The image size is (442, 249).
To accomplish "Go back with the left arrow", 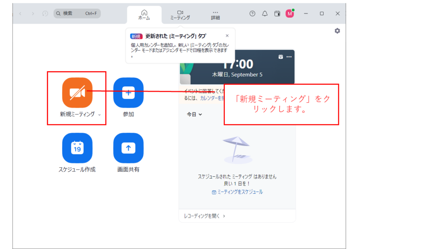I will pos(20,13).
